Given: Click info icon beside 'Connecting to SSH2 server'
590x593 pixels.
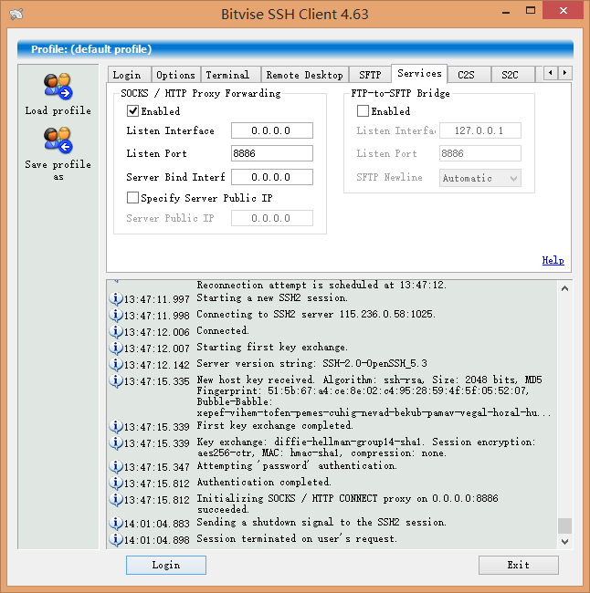Looking at the screenshot, I should (116, 315).
